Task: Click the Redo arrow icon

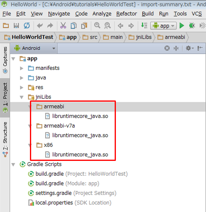Action: pyautogui.click(x=50, y=25)
